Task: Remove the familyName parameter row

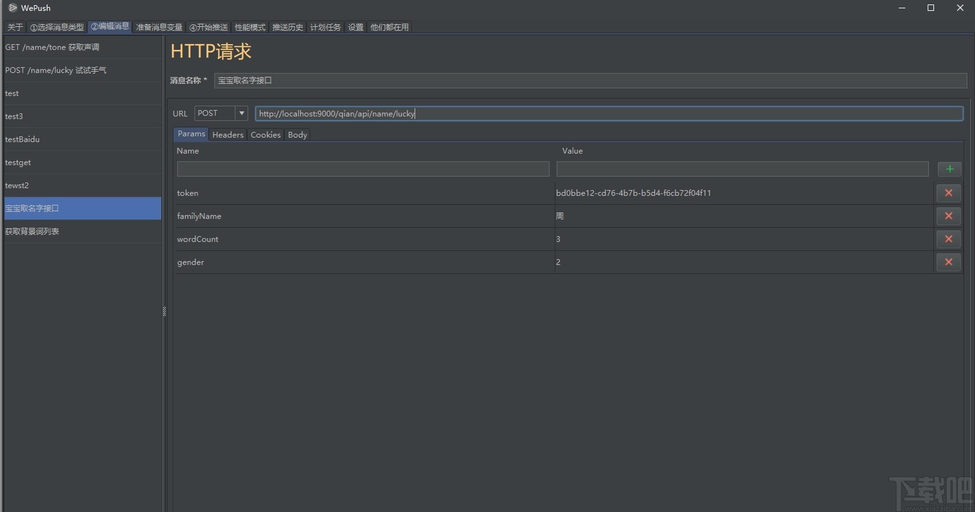Action: click(x=948, y=216)
